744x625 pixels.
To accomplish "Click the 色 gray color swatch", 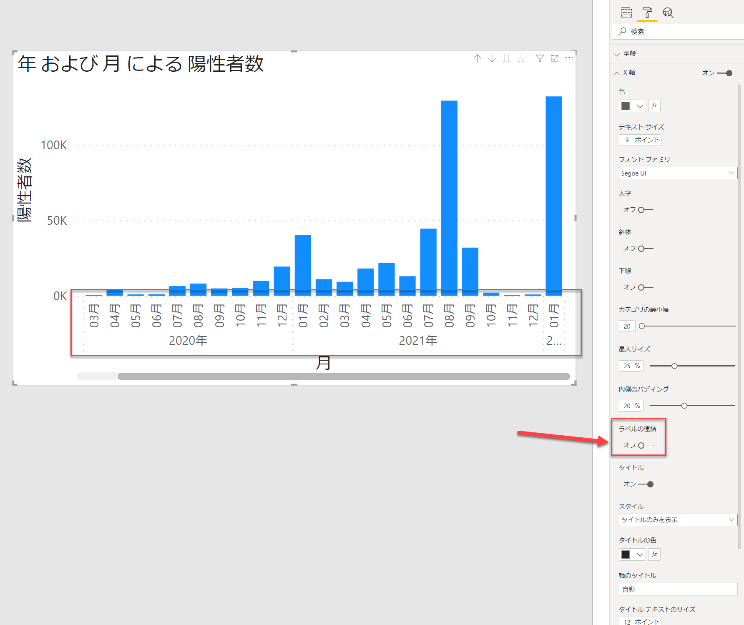I will point(626,106).
